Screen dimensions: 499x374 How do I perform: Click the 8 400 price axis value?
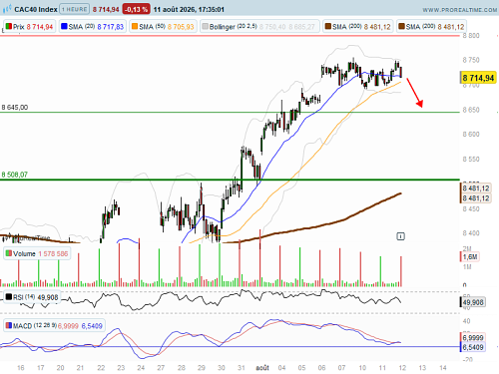click(471, 233)
